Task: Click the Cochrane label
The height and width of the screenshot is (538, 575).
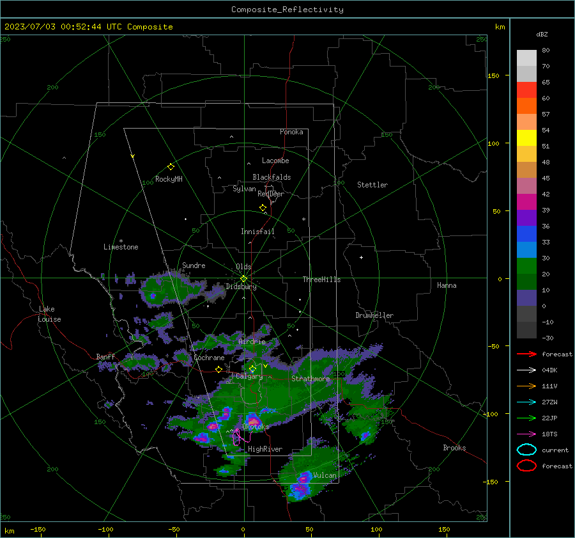Action: [209, 358]
